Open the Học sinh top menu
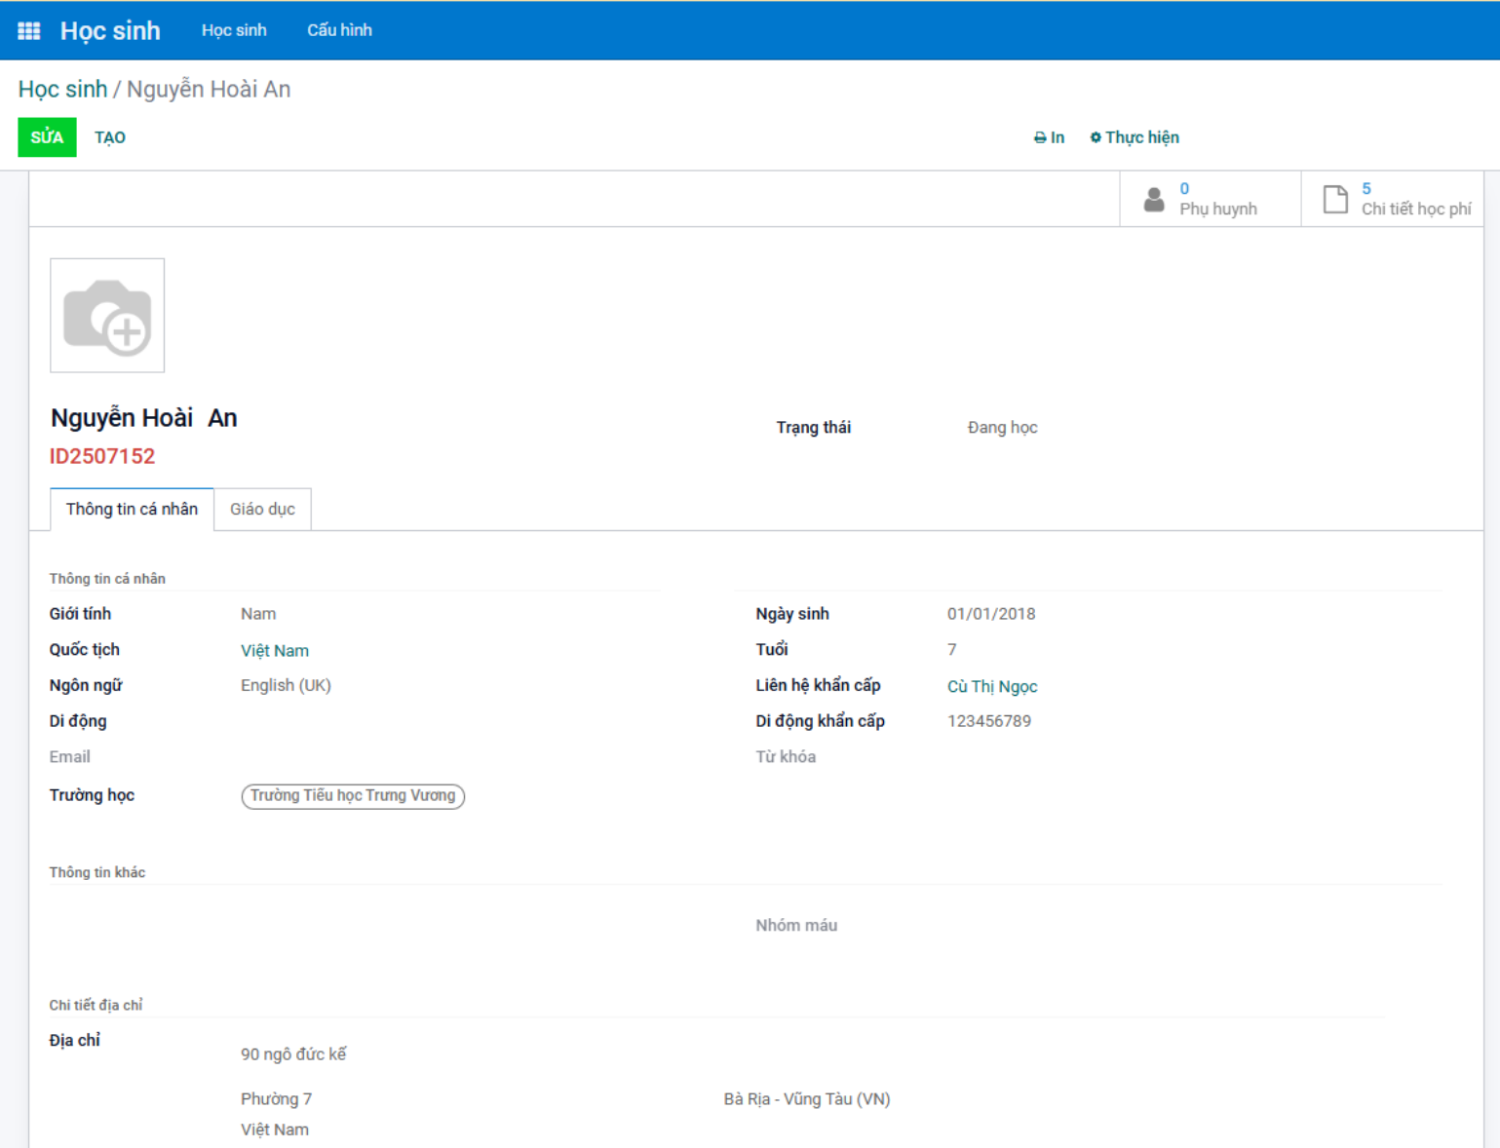1500x1148 pixels. tap(234, 30)
